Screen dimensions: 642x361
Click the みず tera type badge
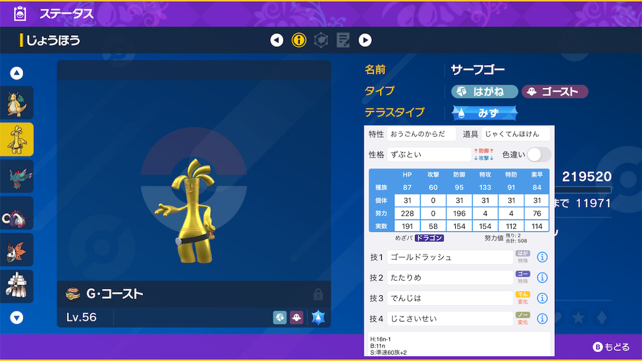pos(485,113)
